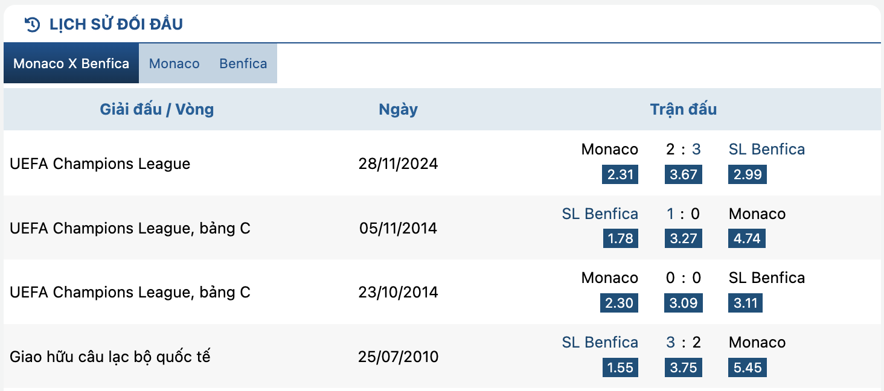Open the Benfica tab
Viewport: 884px width, 391px height.
243,63
